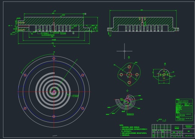The width and height of the screenshot is (195, 139).
Task: Pick the lower-right bolt hole on the plate flange
Action: [x=82, y=108]
